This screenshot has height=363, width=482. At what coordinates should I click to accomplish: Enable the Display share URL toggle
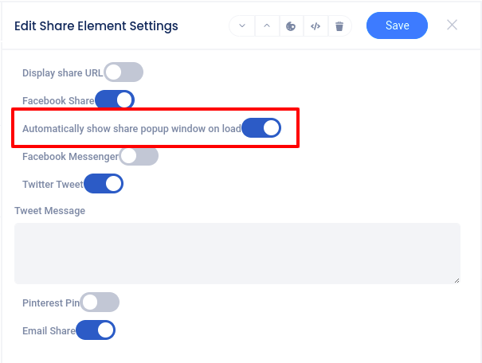coord(123,72)
